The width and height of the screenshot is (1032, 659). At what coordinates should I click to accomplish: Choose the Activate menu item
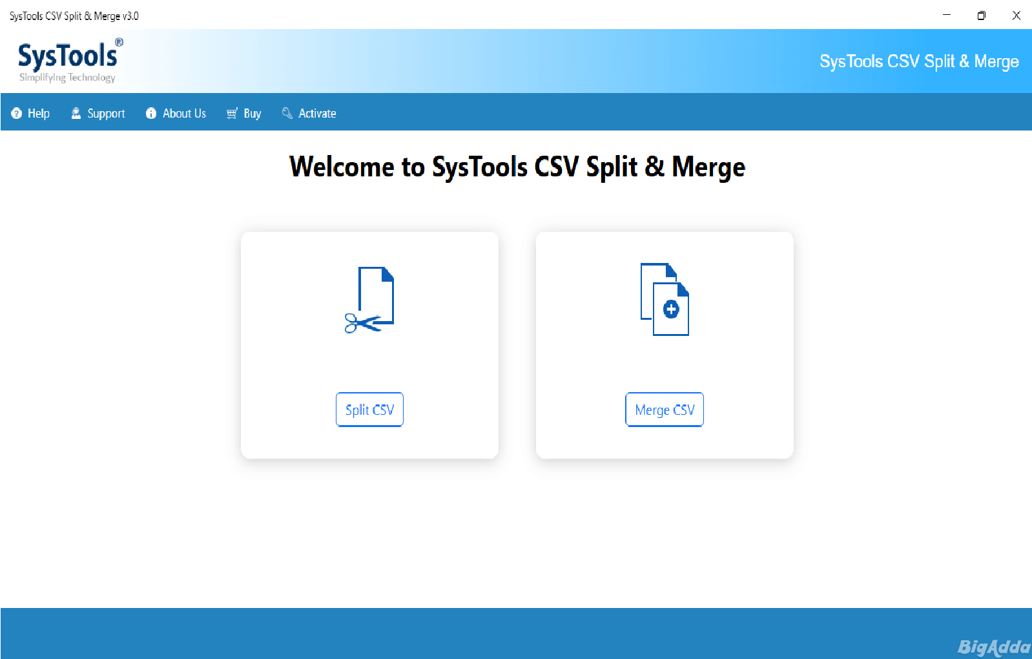(x=309, y=114)
